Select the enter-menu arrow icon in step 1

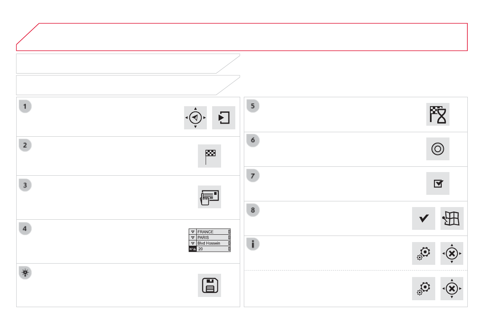(x=224, y=118)
